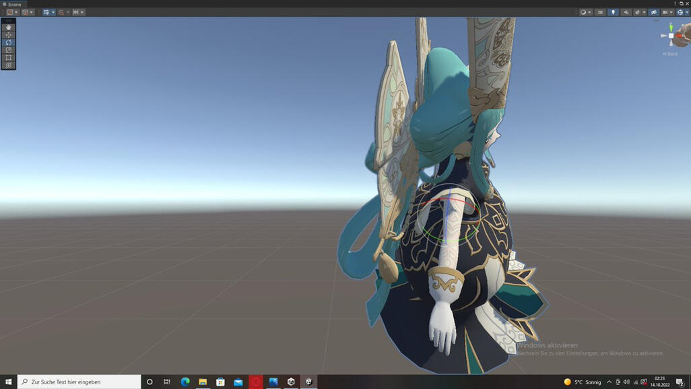Select the Move tool

(9, 35)
